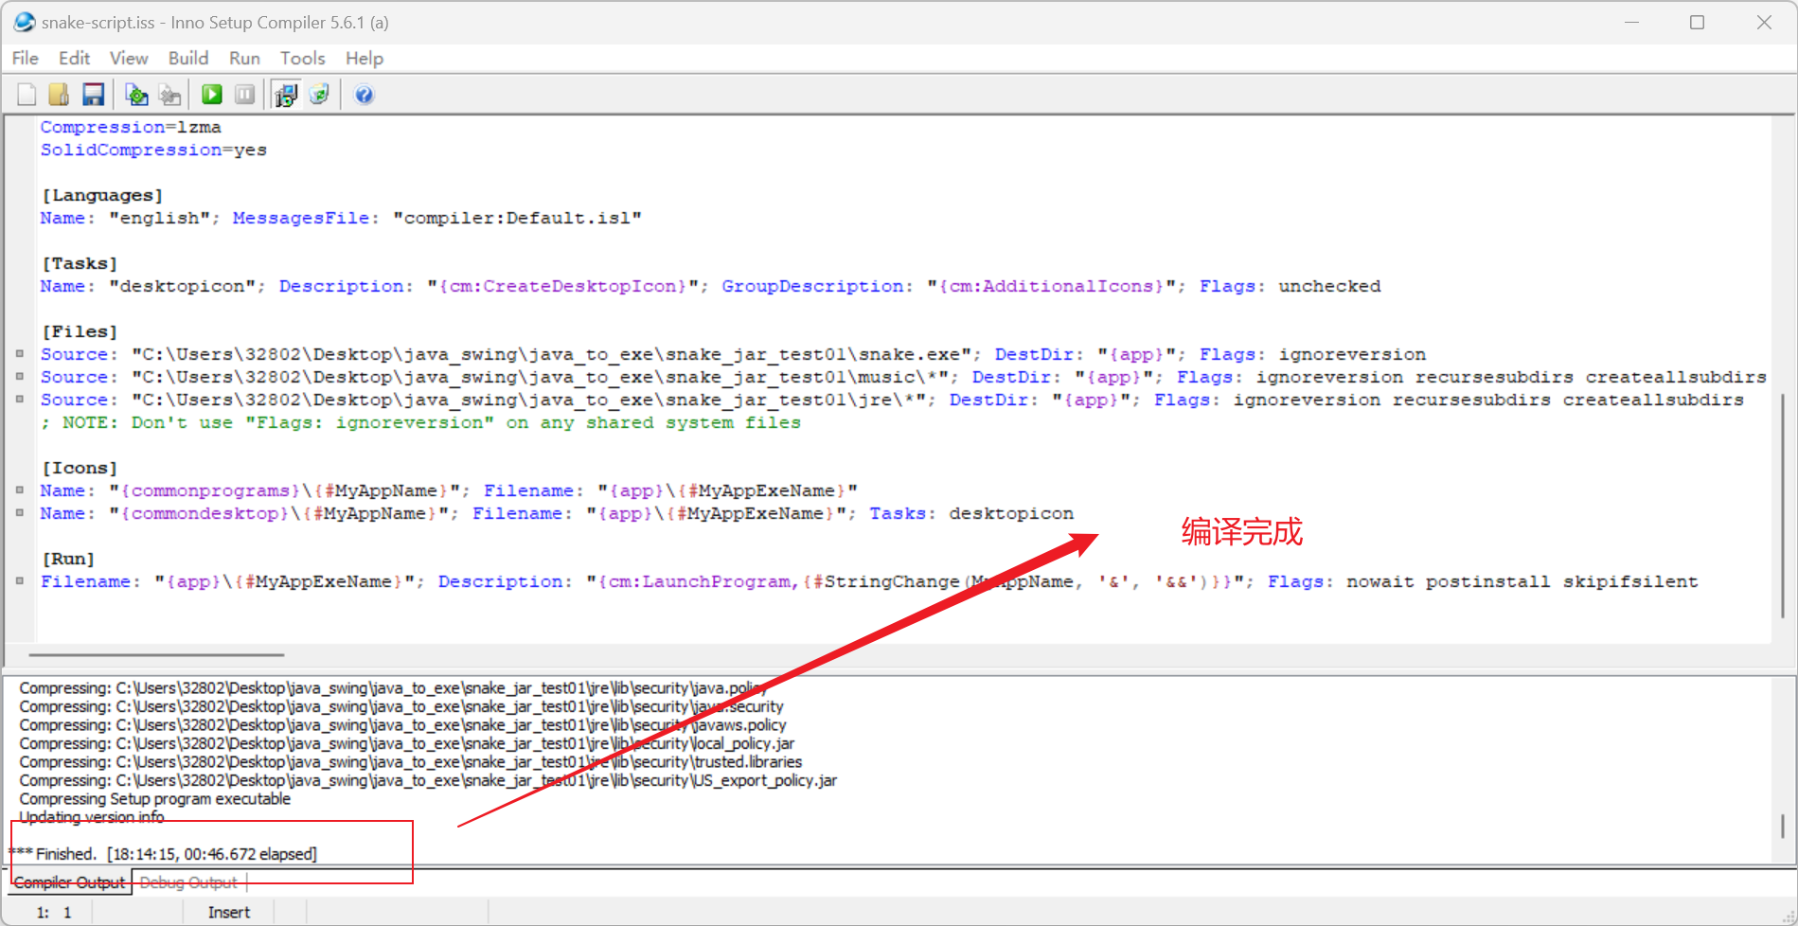Screen dimensions: 1798x926
Task: Save the script with floppy disk icon
Action: click(93, 95)
